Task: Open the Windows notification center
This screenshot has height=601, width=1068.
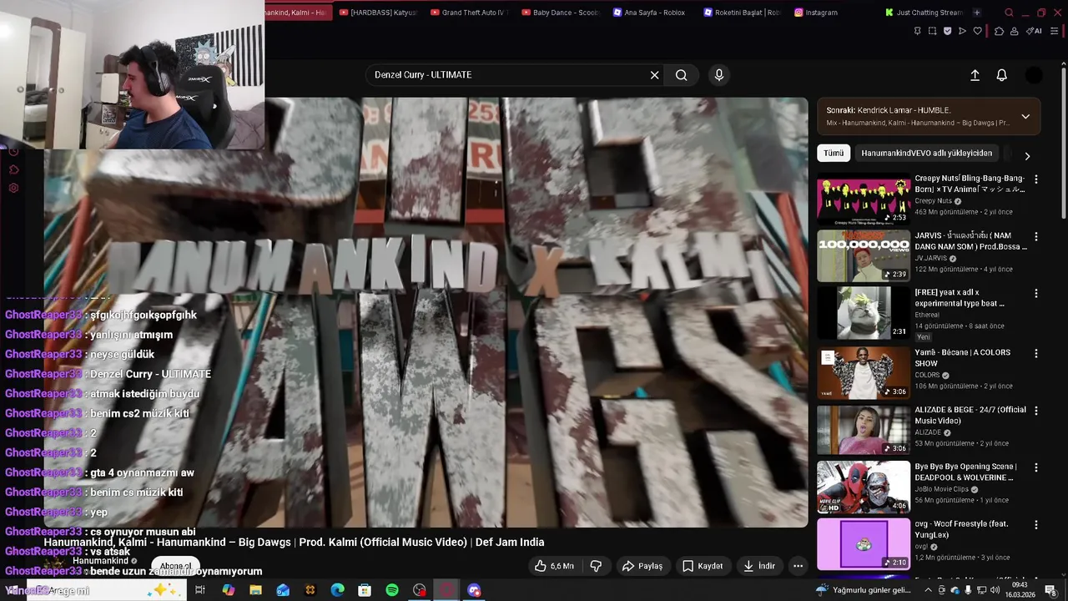Action: [x=1050, y=590]
